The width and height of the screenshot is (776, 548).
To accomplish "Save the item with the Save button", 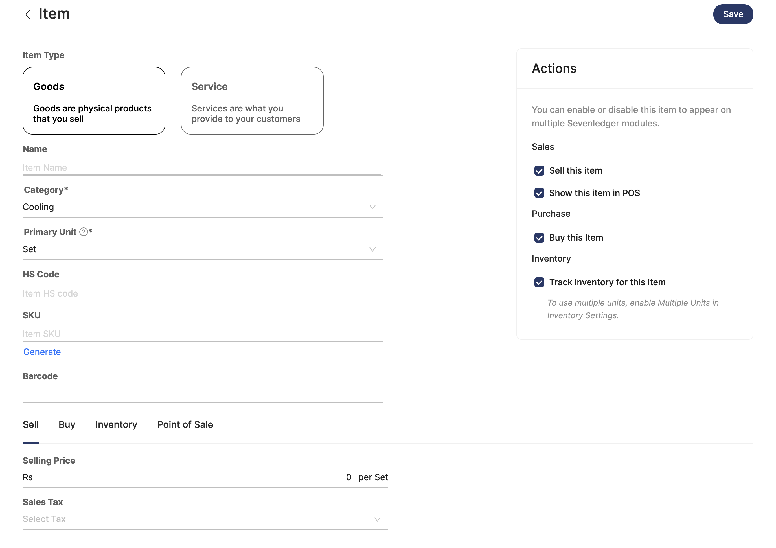I will (733, 14).
